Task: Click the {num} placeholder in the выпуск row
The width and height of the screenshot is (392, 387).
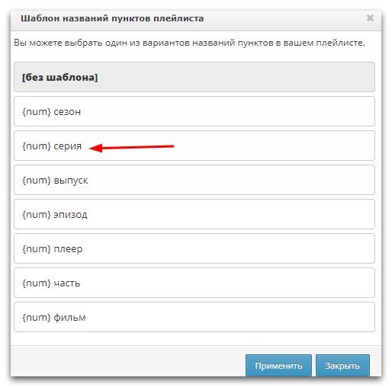Action: 37,181
